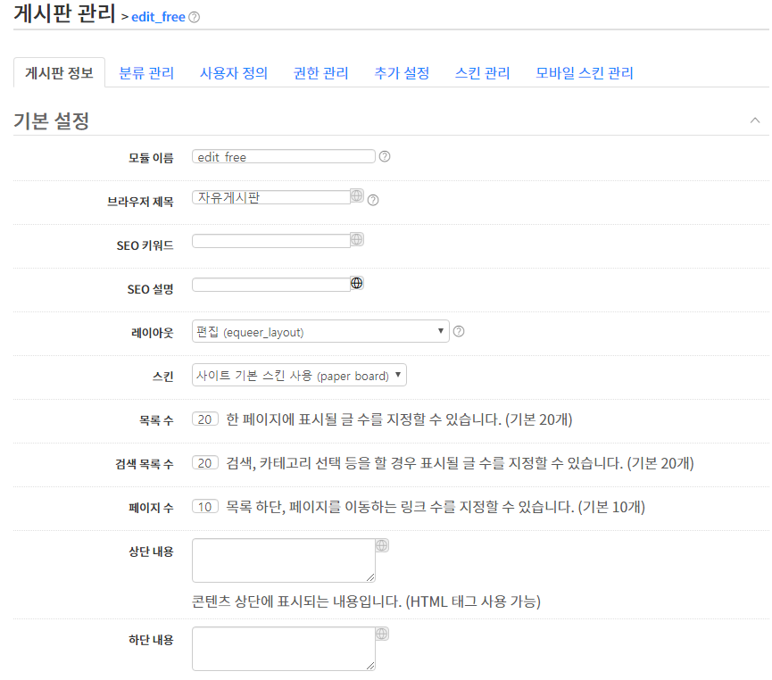This screenshot has height=680, width=772.
Task: Focus the SEO 키워드 input field
Action: coord(271,241)
